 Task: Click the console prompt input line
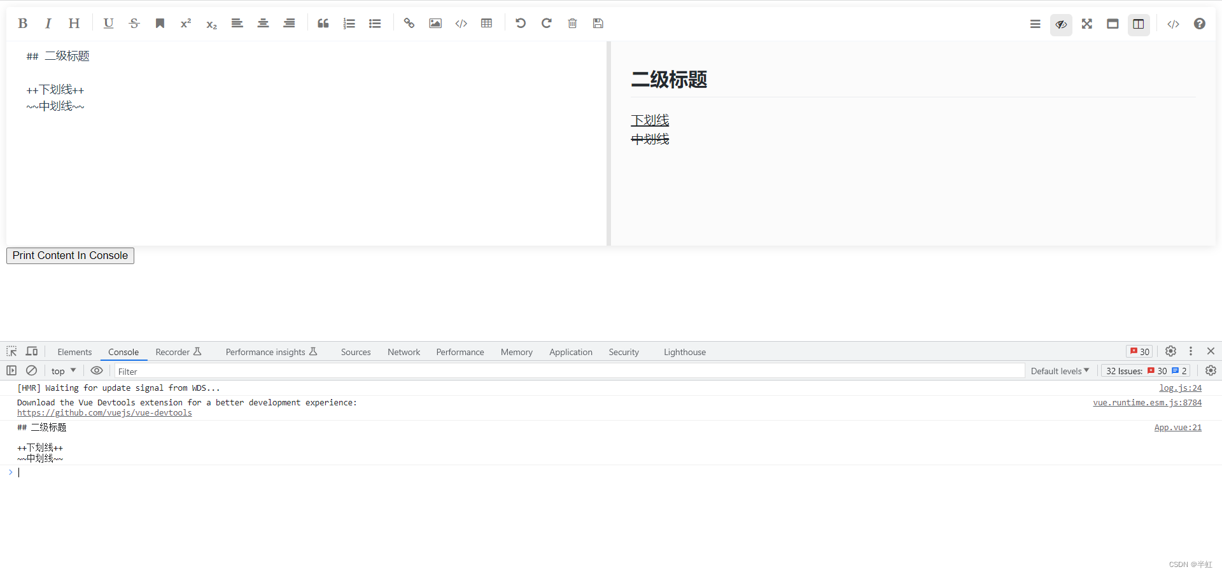click(611, 472)
